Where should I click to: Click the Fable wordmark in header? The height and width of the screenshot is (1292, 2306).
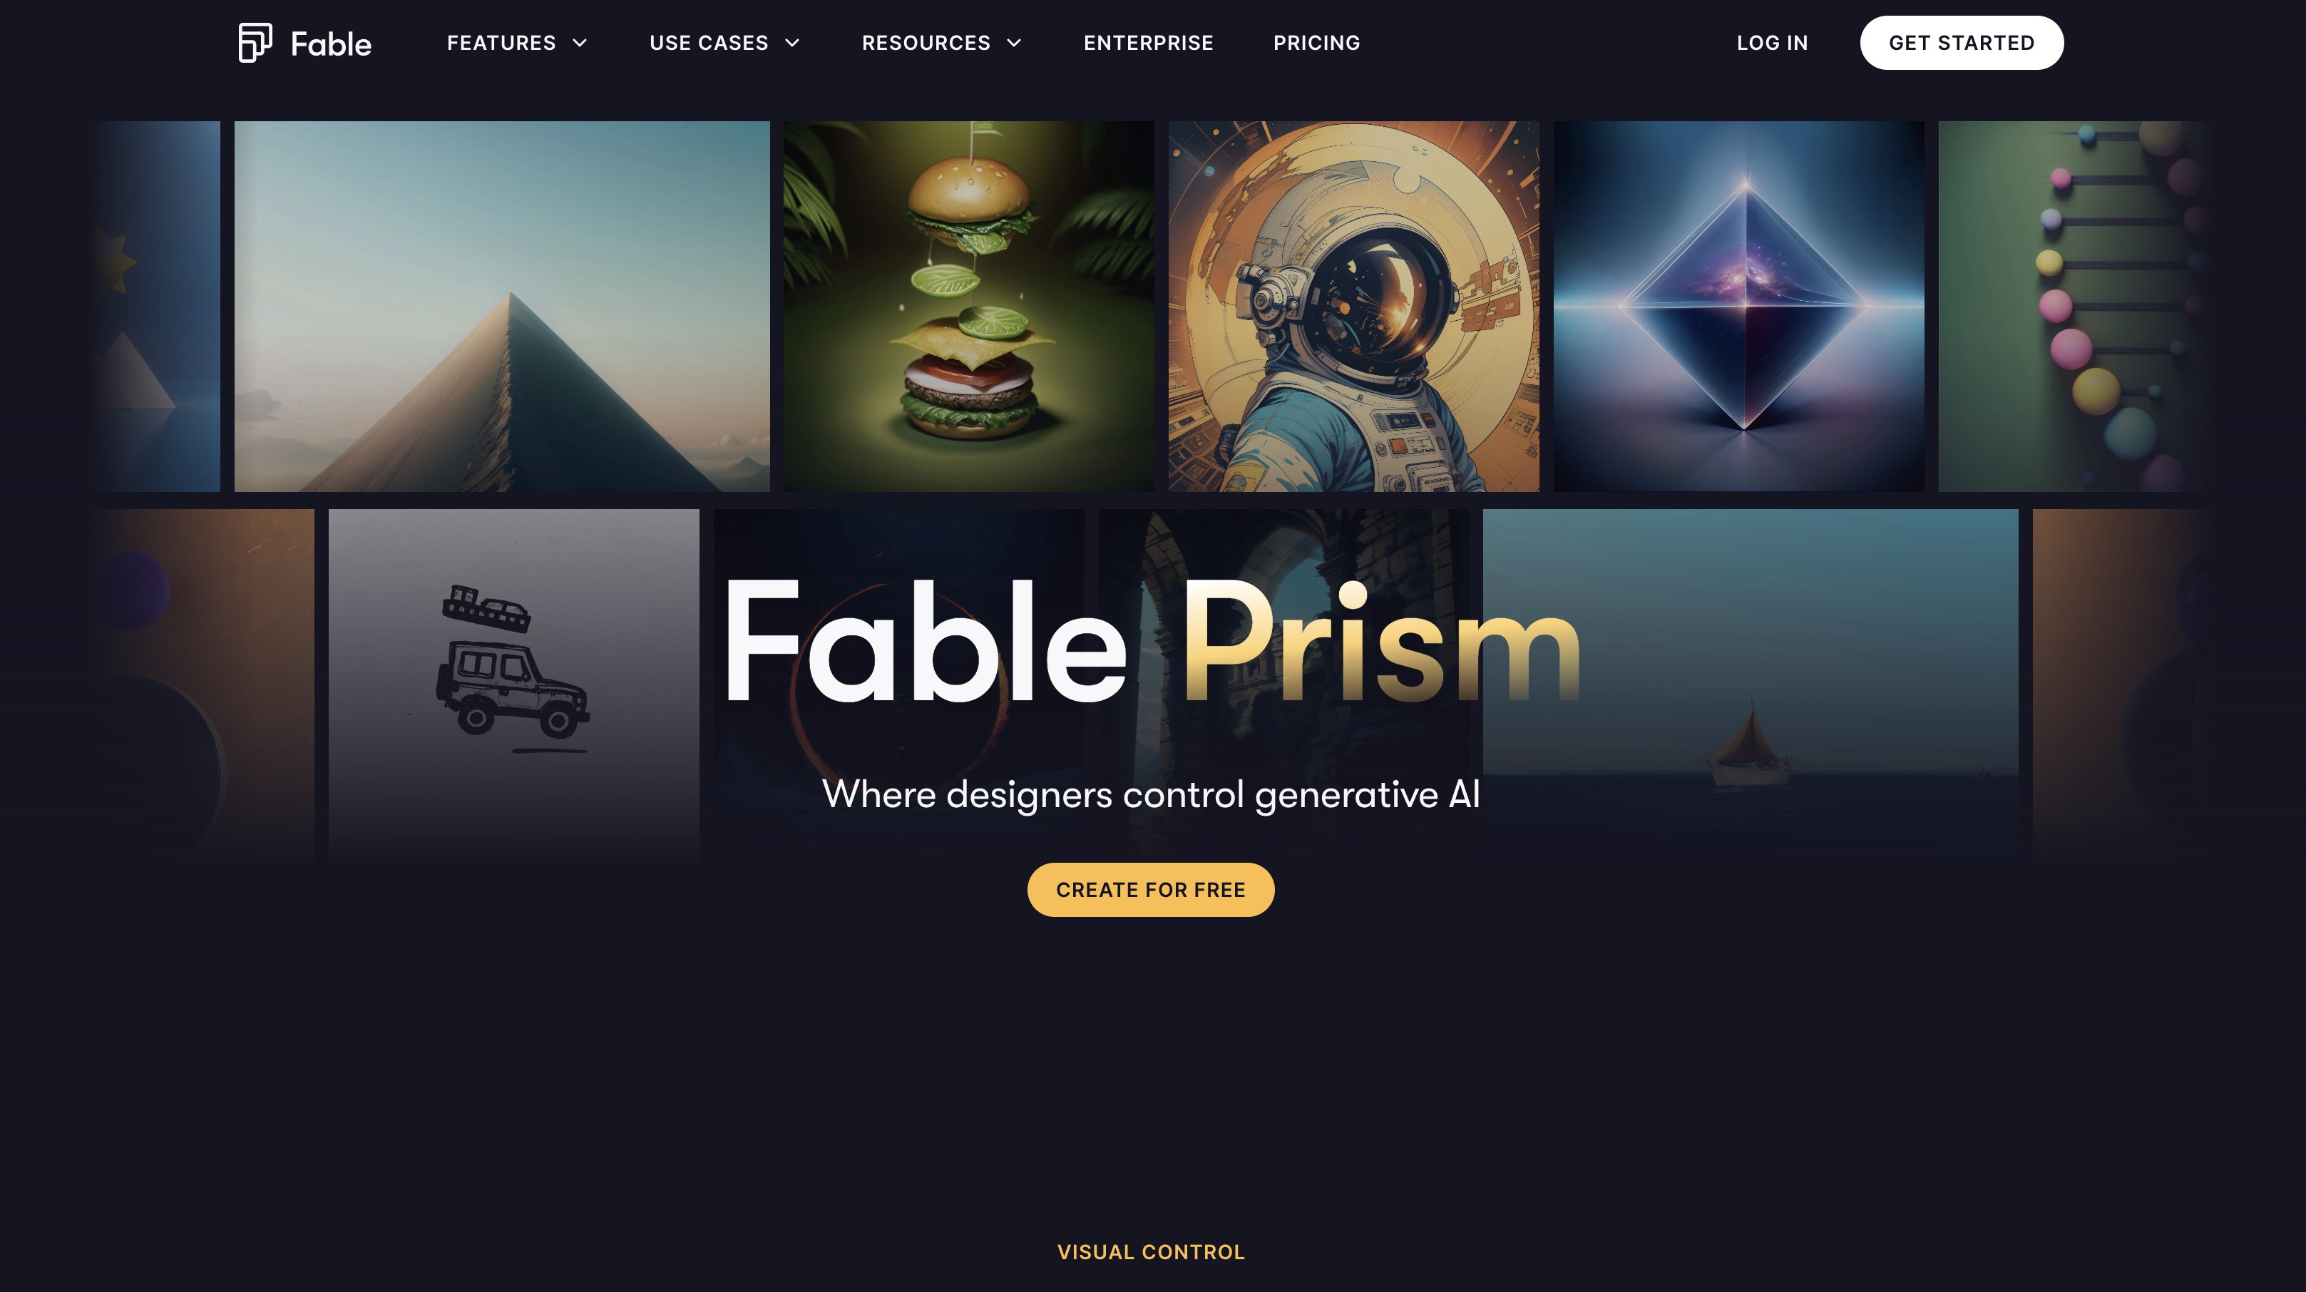[x=332, y=44]
